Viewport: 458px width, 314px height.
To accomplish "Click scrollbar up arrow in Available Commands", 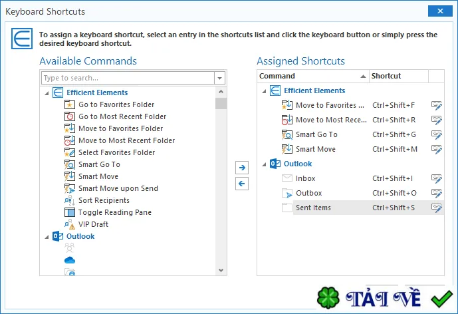I will (221, 92).
